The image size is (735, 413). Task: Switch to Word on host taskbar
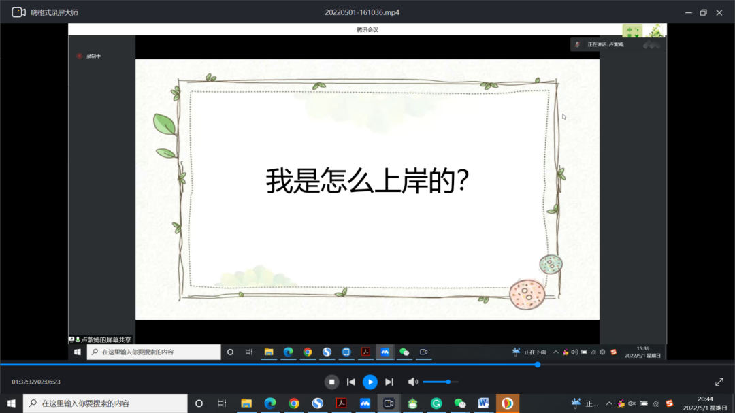point(483,403)
